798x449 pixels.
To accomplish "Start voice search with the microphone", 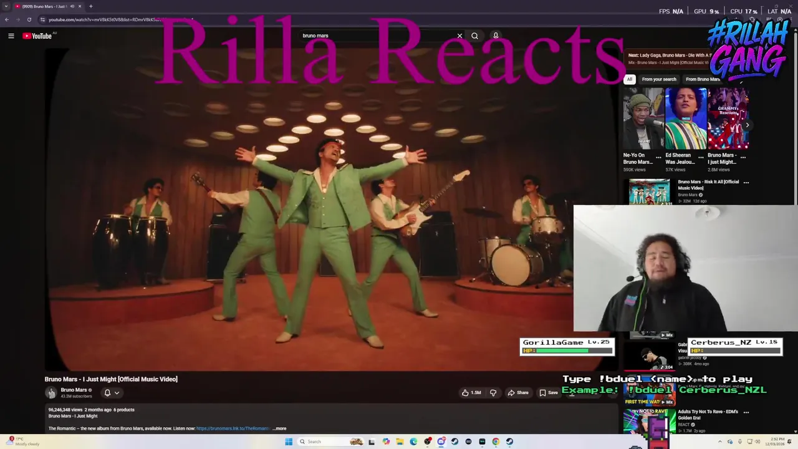I will [x=496, y=36].
